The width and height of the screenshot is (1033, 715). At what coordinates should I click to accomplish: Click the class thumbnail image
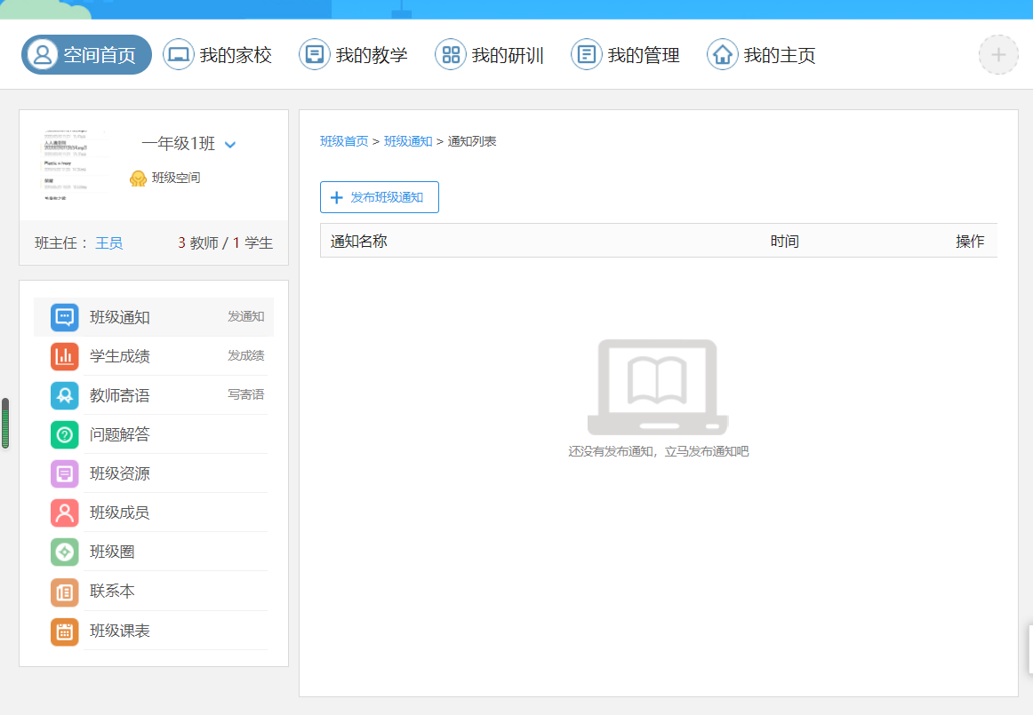point(73,165)
